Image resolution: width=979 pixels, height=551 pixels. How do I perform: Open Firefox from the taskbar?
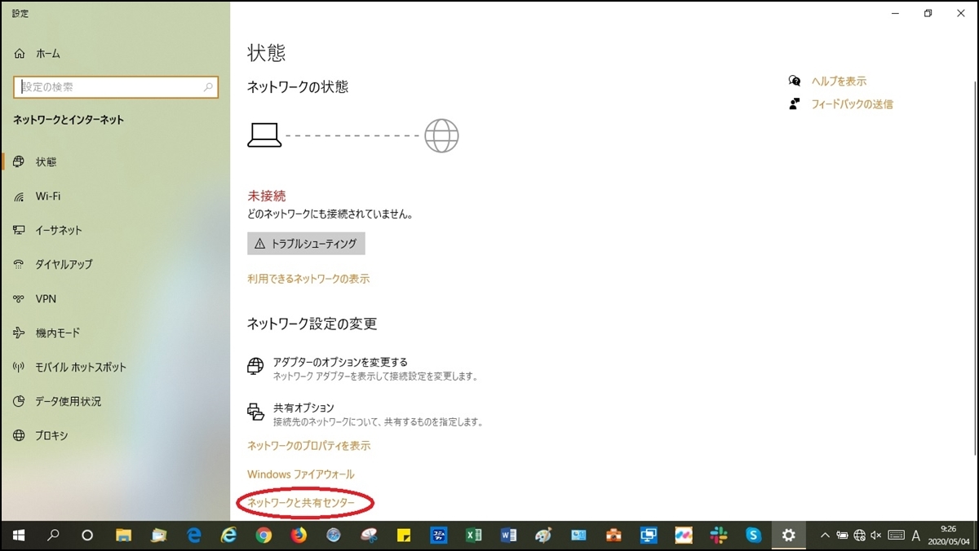coord(296,536)
